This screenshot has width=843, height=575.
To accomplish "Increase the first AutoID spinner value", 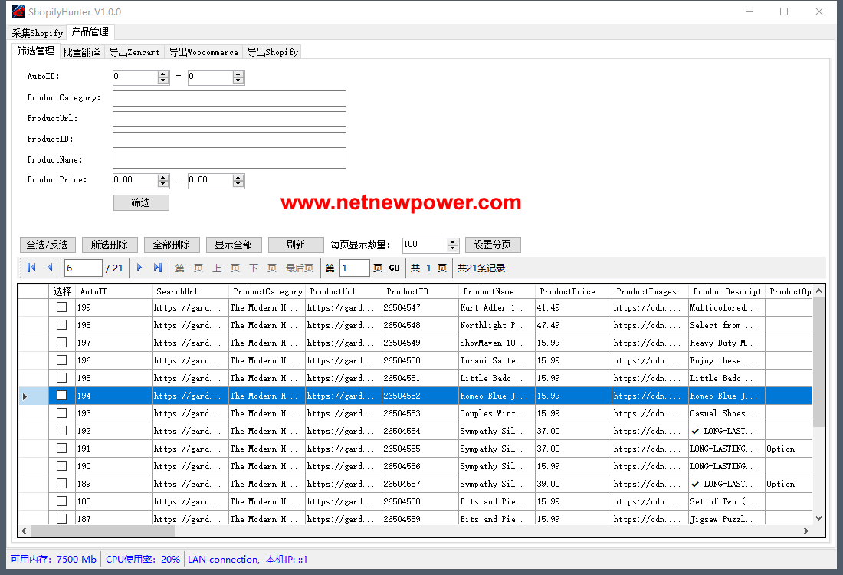I will pos(162,74).
